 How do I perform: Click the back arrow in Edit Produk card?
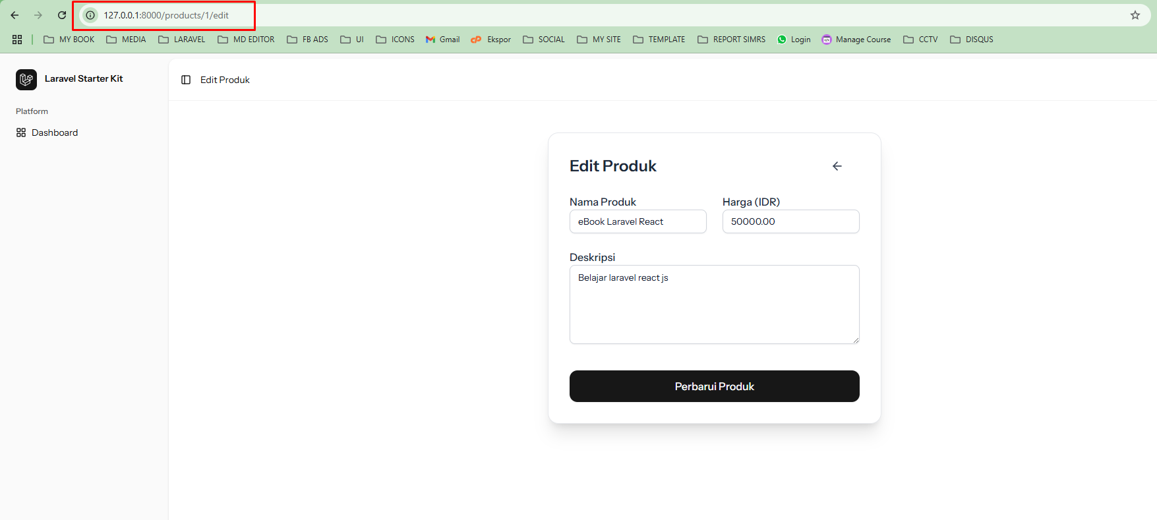click(x=837, y=166)
